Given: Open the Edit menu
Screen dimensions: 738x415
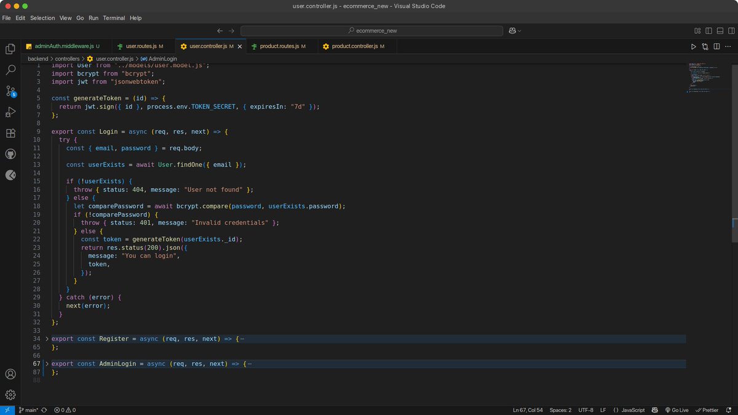Looking at the screenshot, I should coord(20,18).
